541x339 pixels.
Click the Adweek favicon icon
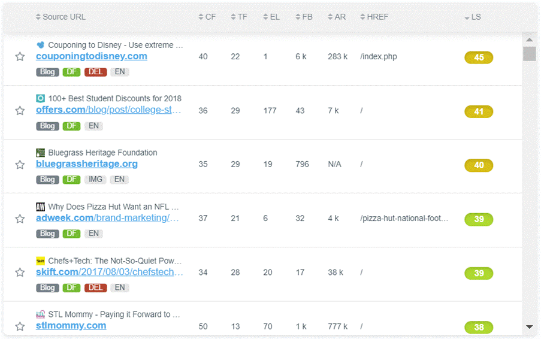point(41,207)
